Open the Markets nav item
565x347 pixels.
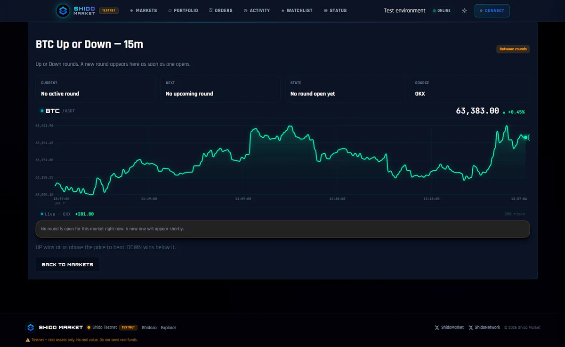[144, 10]
